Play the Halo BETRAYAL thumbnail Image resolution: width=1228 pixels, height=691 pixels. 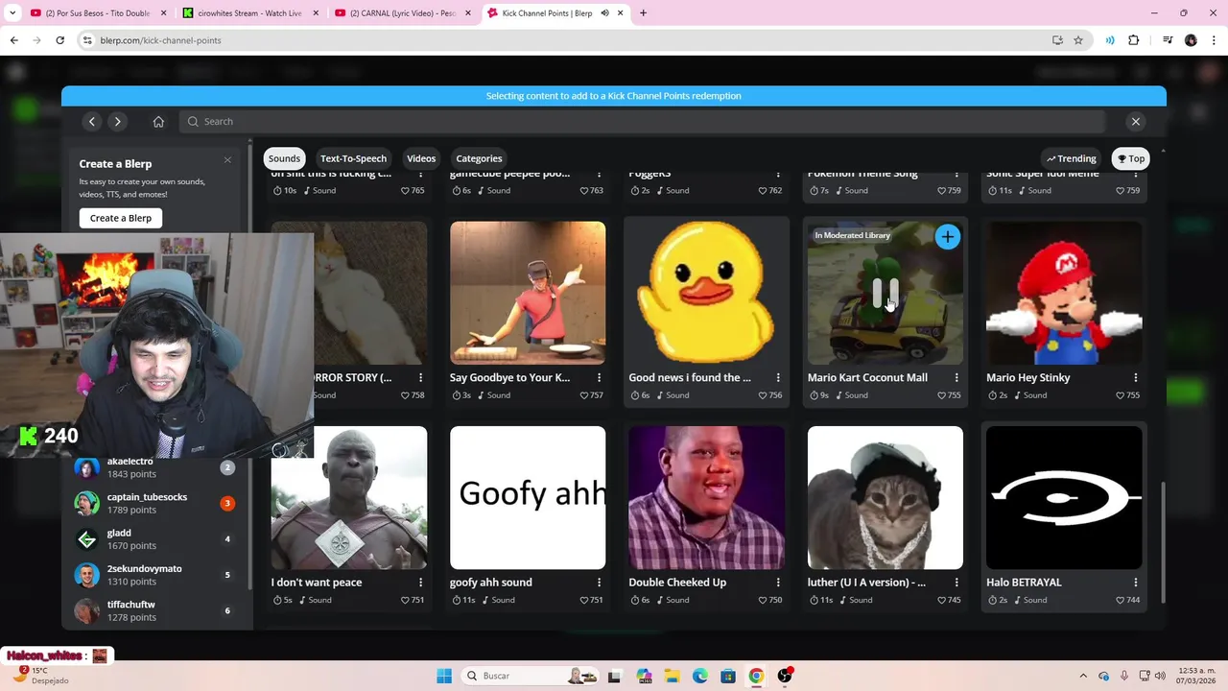pyautogui.click(x=1064, y=498)
